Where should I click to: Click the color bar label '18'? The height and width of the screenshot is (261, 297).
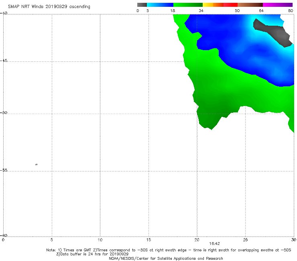click(173, 11)
